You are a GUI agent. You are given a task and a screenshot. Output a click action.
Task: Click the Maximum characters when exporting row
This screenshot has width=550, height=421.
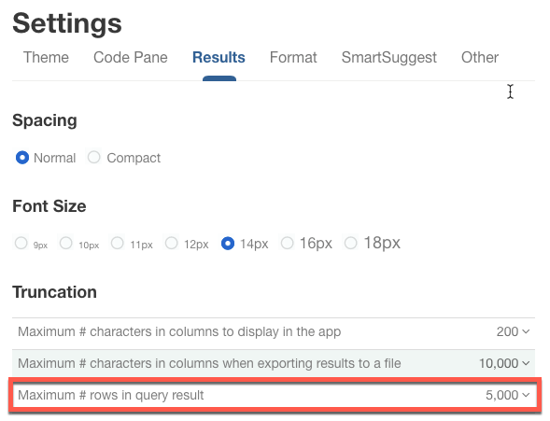pyautogui.click(x=274, y=363)
